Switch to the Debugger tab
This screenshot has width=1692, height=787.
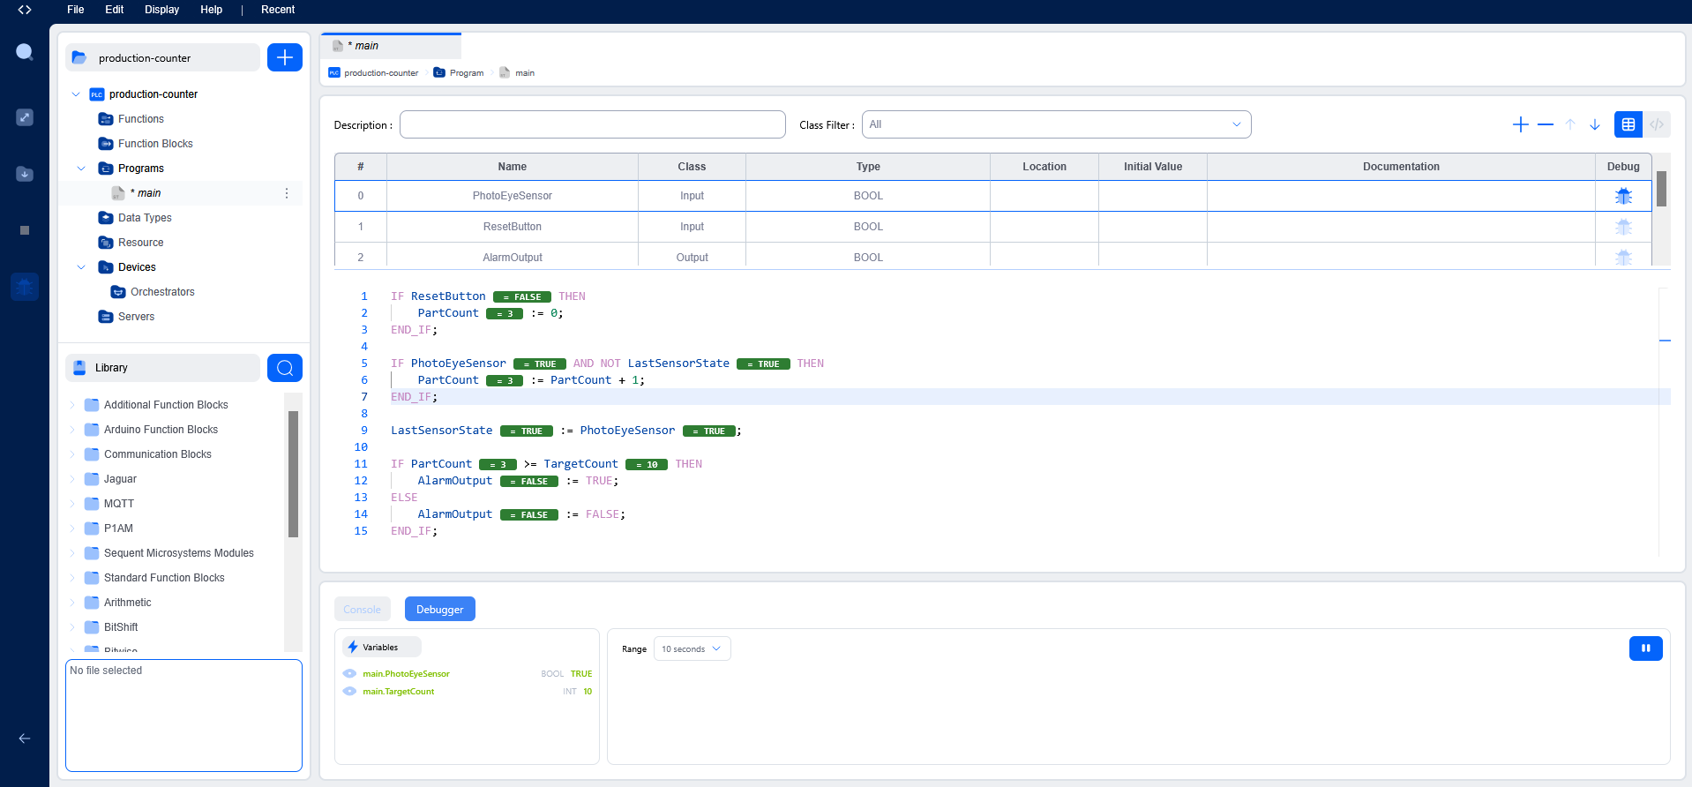pyautogui.click(x=440, y=610)
